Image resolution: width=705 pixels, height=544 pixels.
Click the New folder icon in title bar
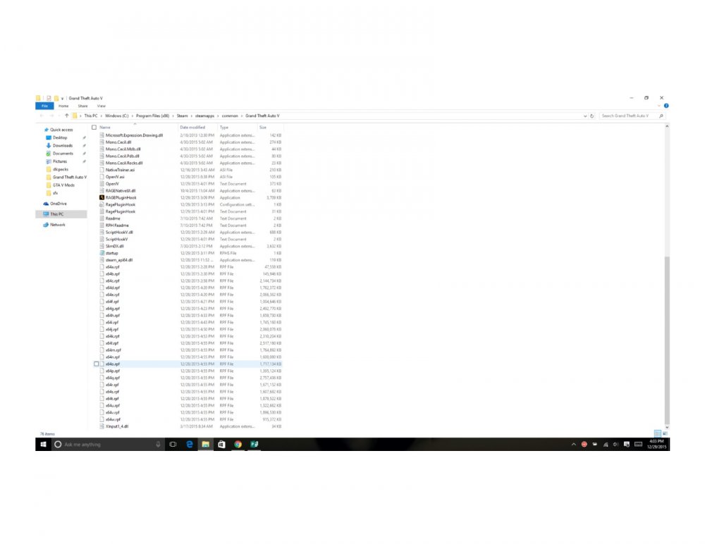(56, 98)
